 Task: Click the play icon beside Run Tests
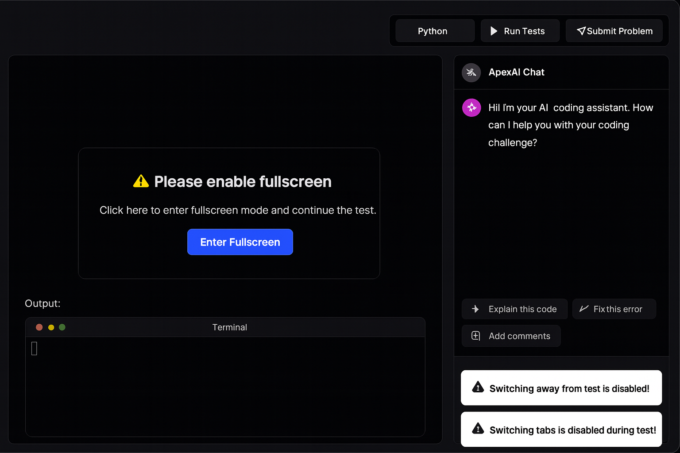pyautogui.click(x=494, y=31)
